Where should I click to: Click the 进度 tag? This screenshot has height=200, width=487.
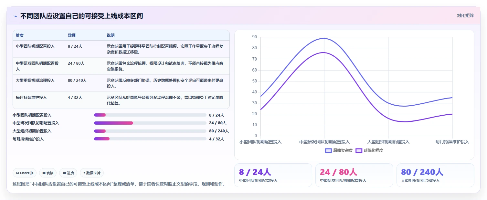click(x=68, y=173)
